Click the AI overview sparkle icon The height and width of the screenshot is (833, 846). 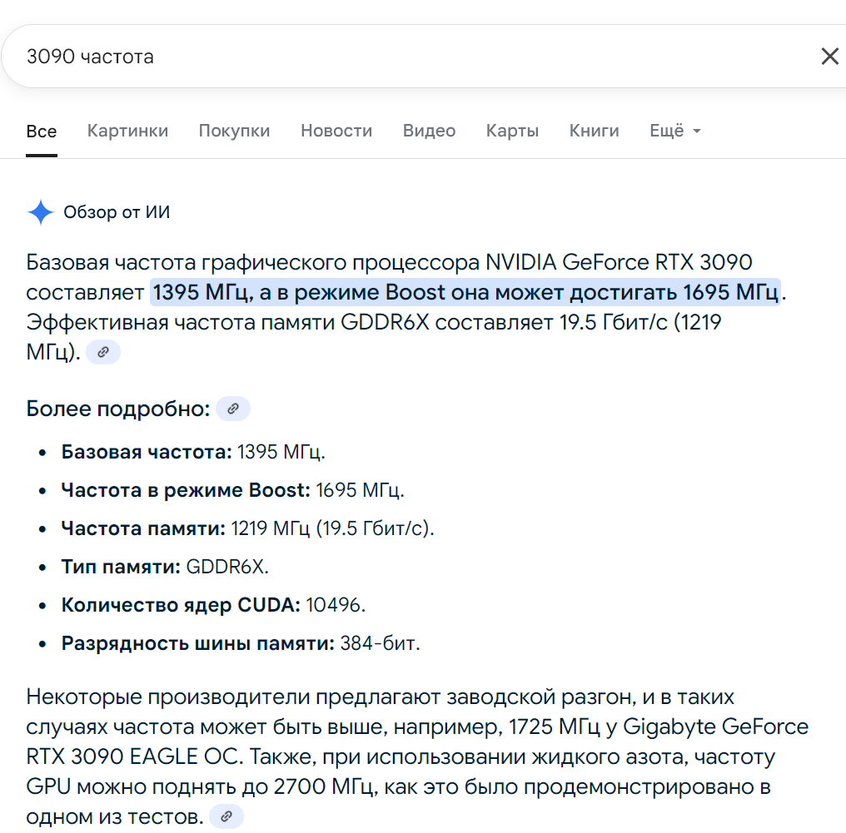pos(40,212)
